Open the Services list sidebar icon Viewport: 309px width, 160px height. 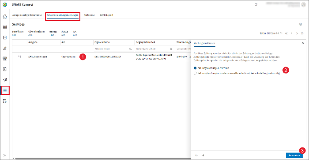click(x=5, y=90)
